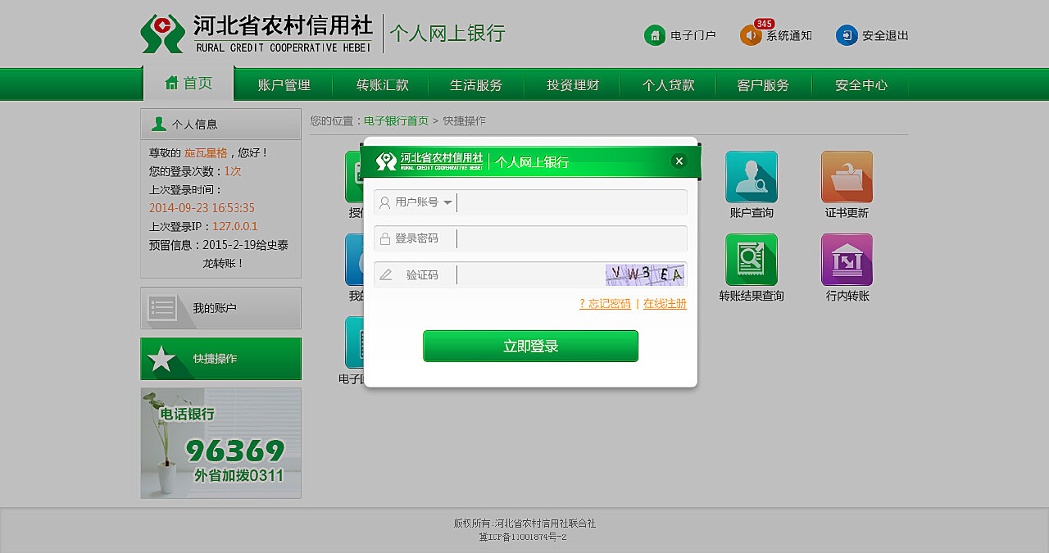Open the 客户服务 menu
The height and width of the screenshot is (553, 1049).
[x=763, y=85]
